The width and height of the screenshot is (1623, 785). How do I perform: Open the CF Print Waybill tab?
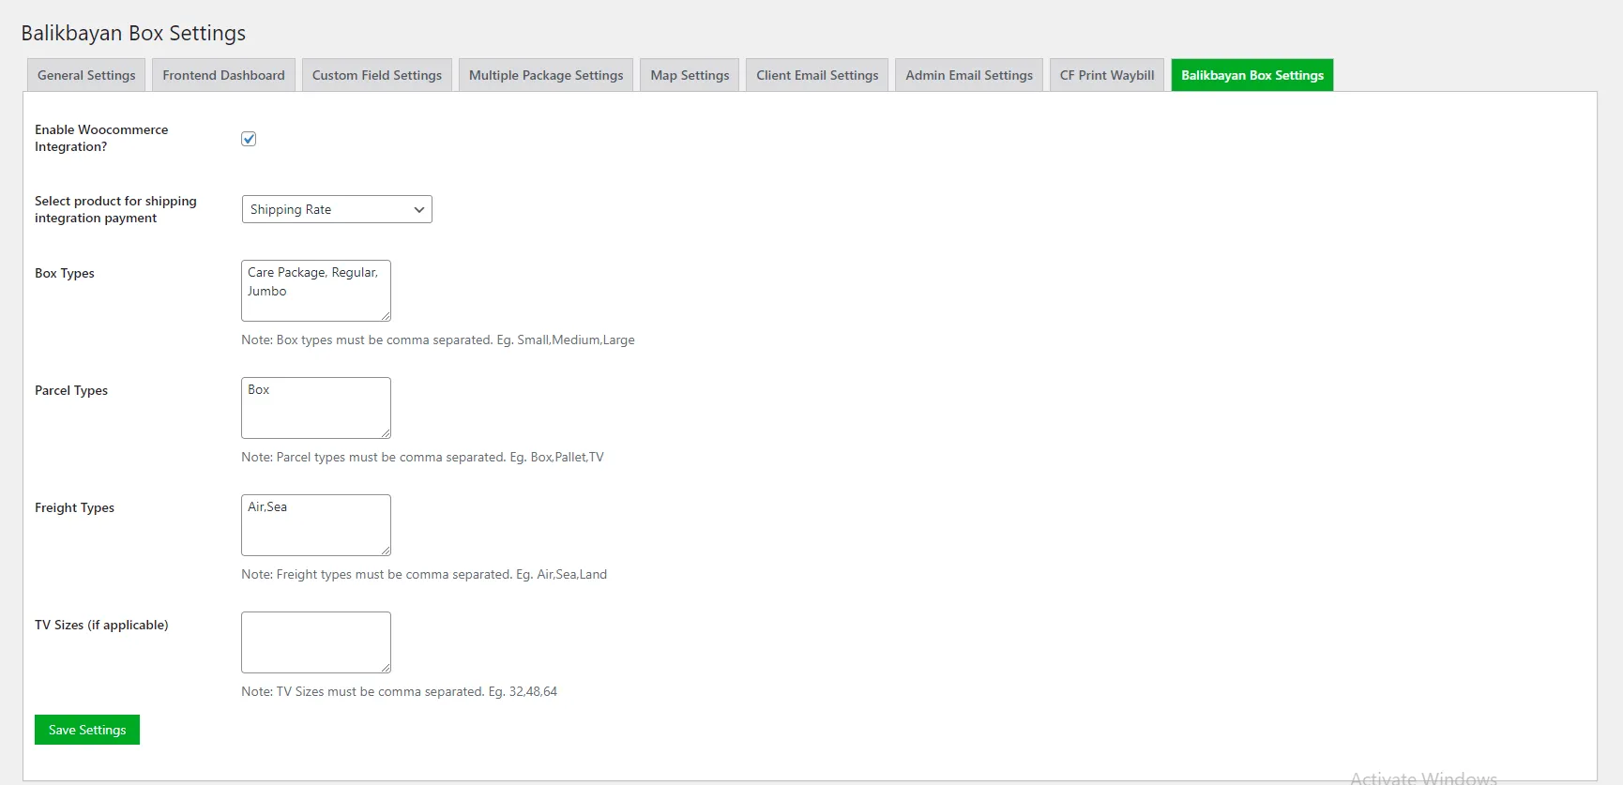tap(1107, 75)
